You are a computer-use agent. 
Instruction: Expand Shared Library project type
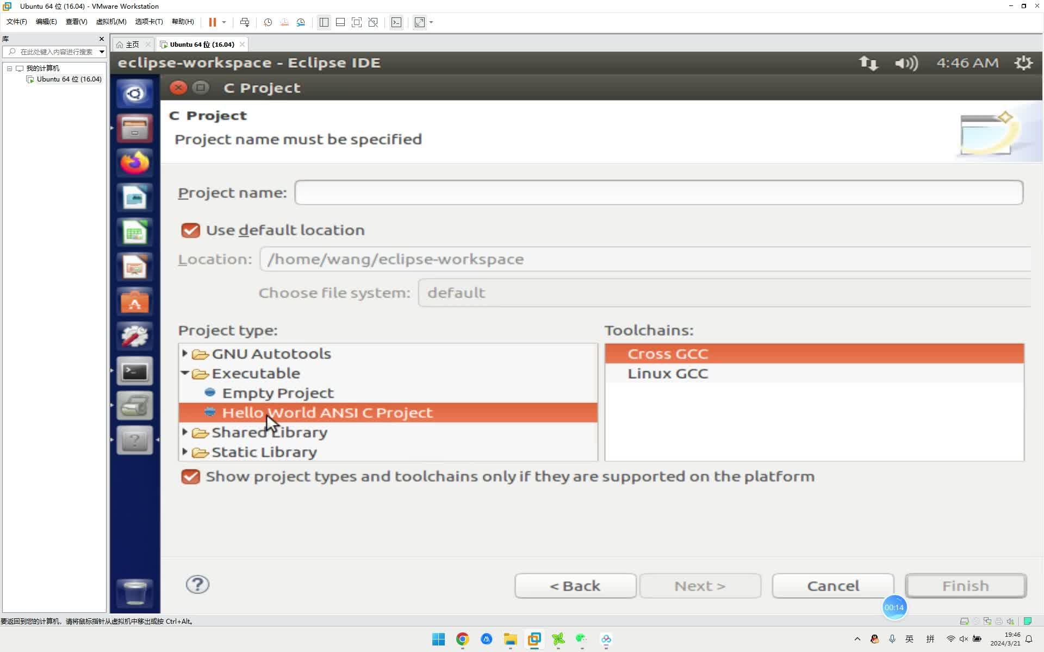[185, 432]
